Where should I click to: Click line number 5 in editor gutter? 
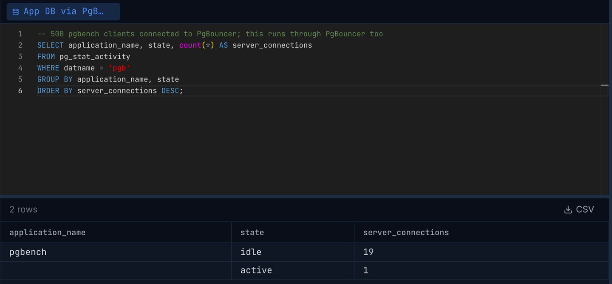pos(20,79)
